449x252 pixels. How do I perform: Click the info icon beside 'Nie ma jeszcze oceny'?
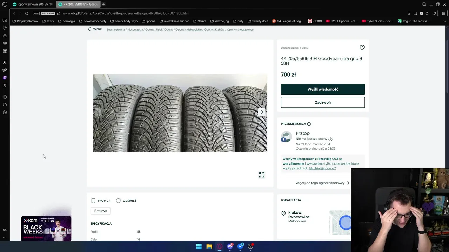330,139
